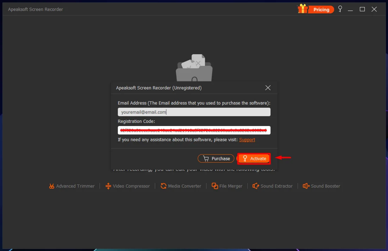Click the Activate button
388x251 pixels.
[x=254, y=158]
